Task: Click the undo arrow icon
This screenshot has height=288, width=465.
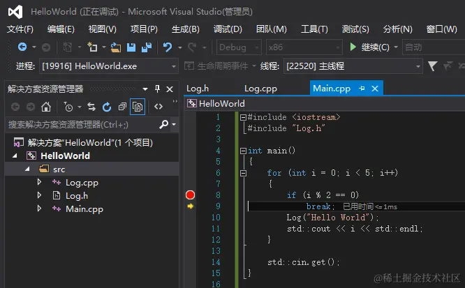Action: click(x=168, y=47)
